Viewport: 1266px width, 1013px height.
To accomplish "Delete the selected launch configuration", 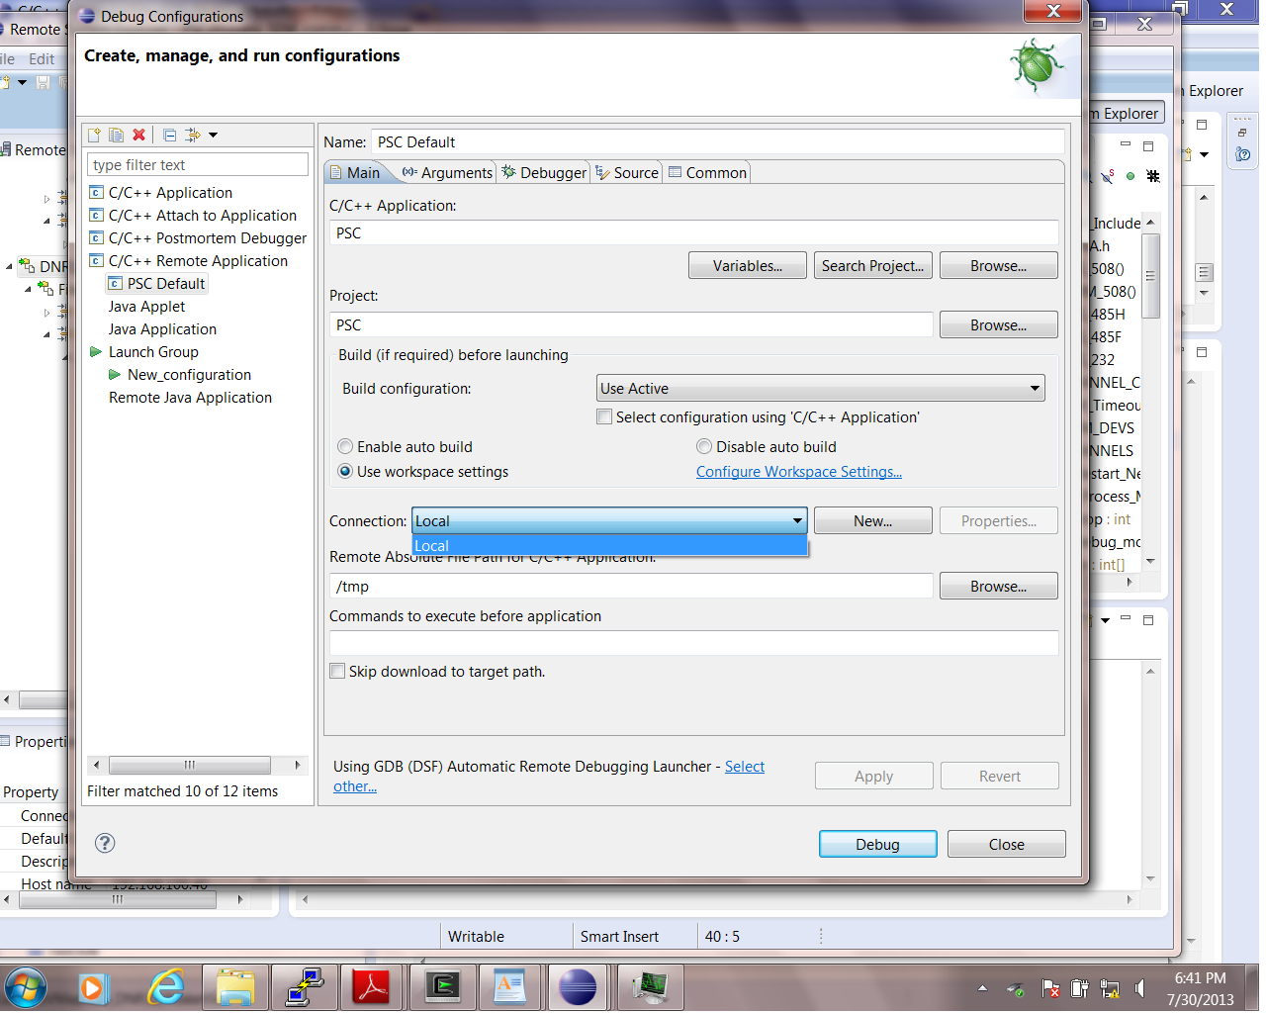I will [139, 135].
